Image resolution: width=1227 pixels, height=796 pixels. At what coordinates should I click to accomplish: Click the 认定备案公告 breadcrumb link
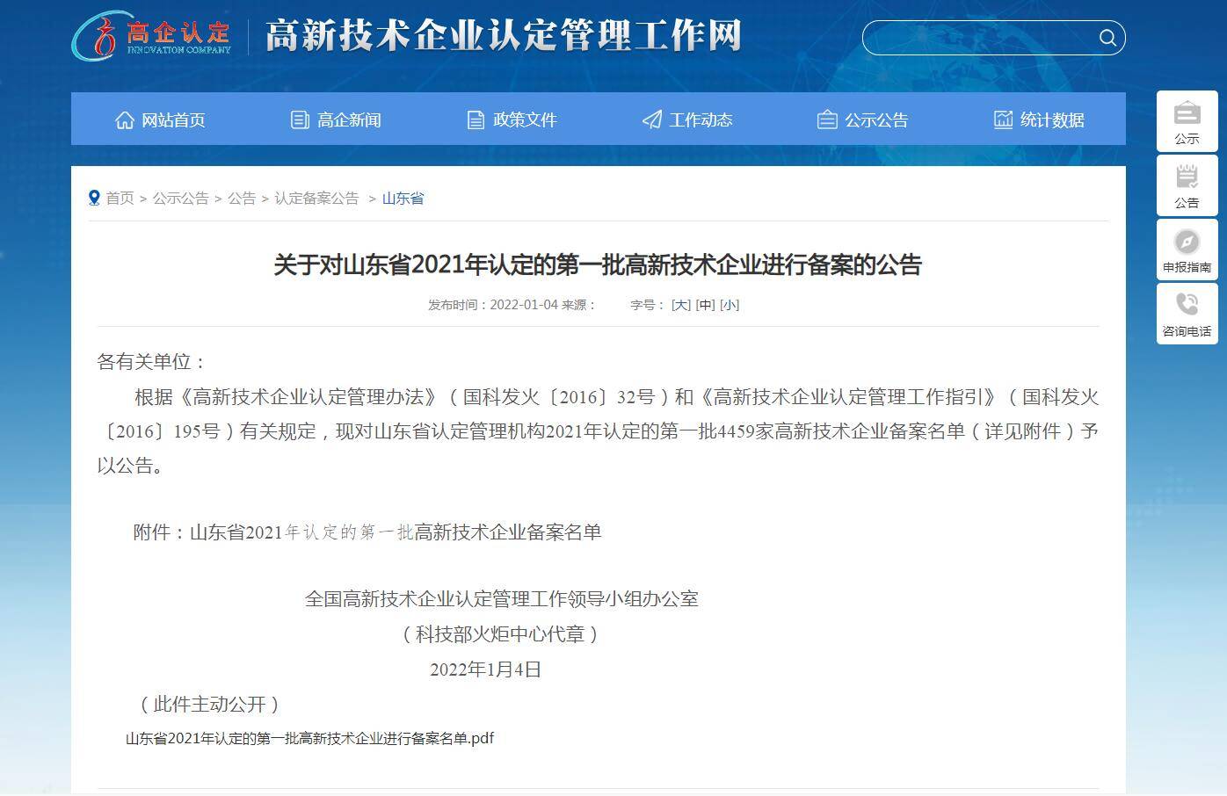(316, 199)
